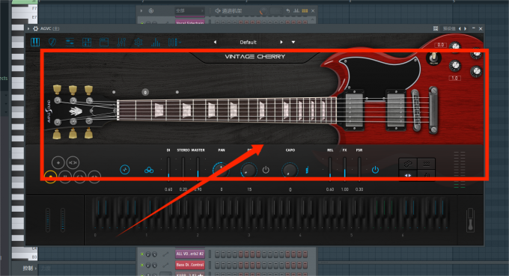Click the 0.60 value under REL slider
The height and width of the screenshot is (276, 509).
click(x=330, y=189)
